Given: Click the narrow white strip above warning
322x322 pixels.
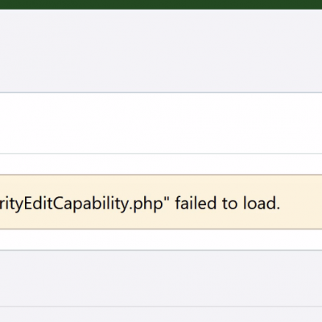Looking at the screenshot, I should tap(161, 164).
